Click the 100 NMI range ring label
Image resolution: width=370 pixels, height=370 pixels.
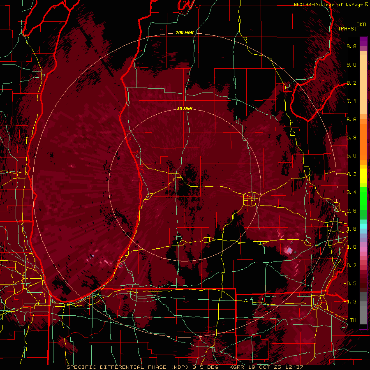coord(185,32)
